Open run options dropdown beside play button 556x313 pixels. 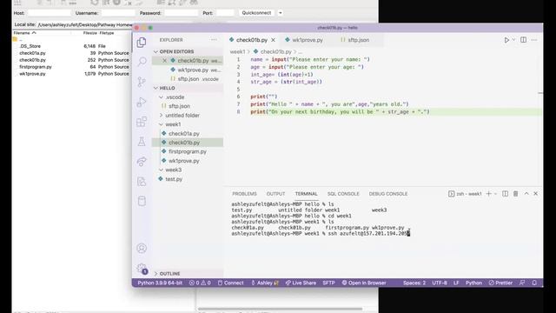(x=513, y=40)
